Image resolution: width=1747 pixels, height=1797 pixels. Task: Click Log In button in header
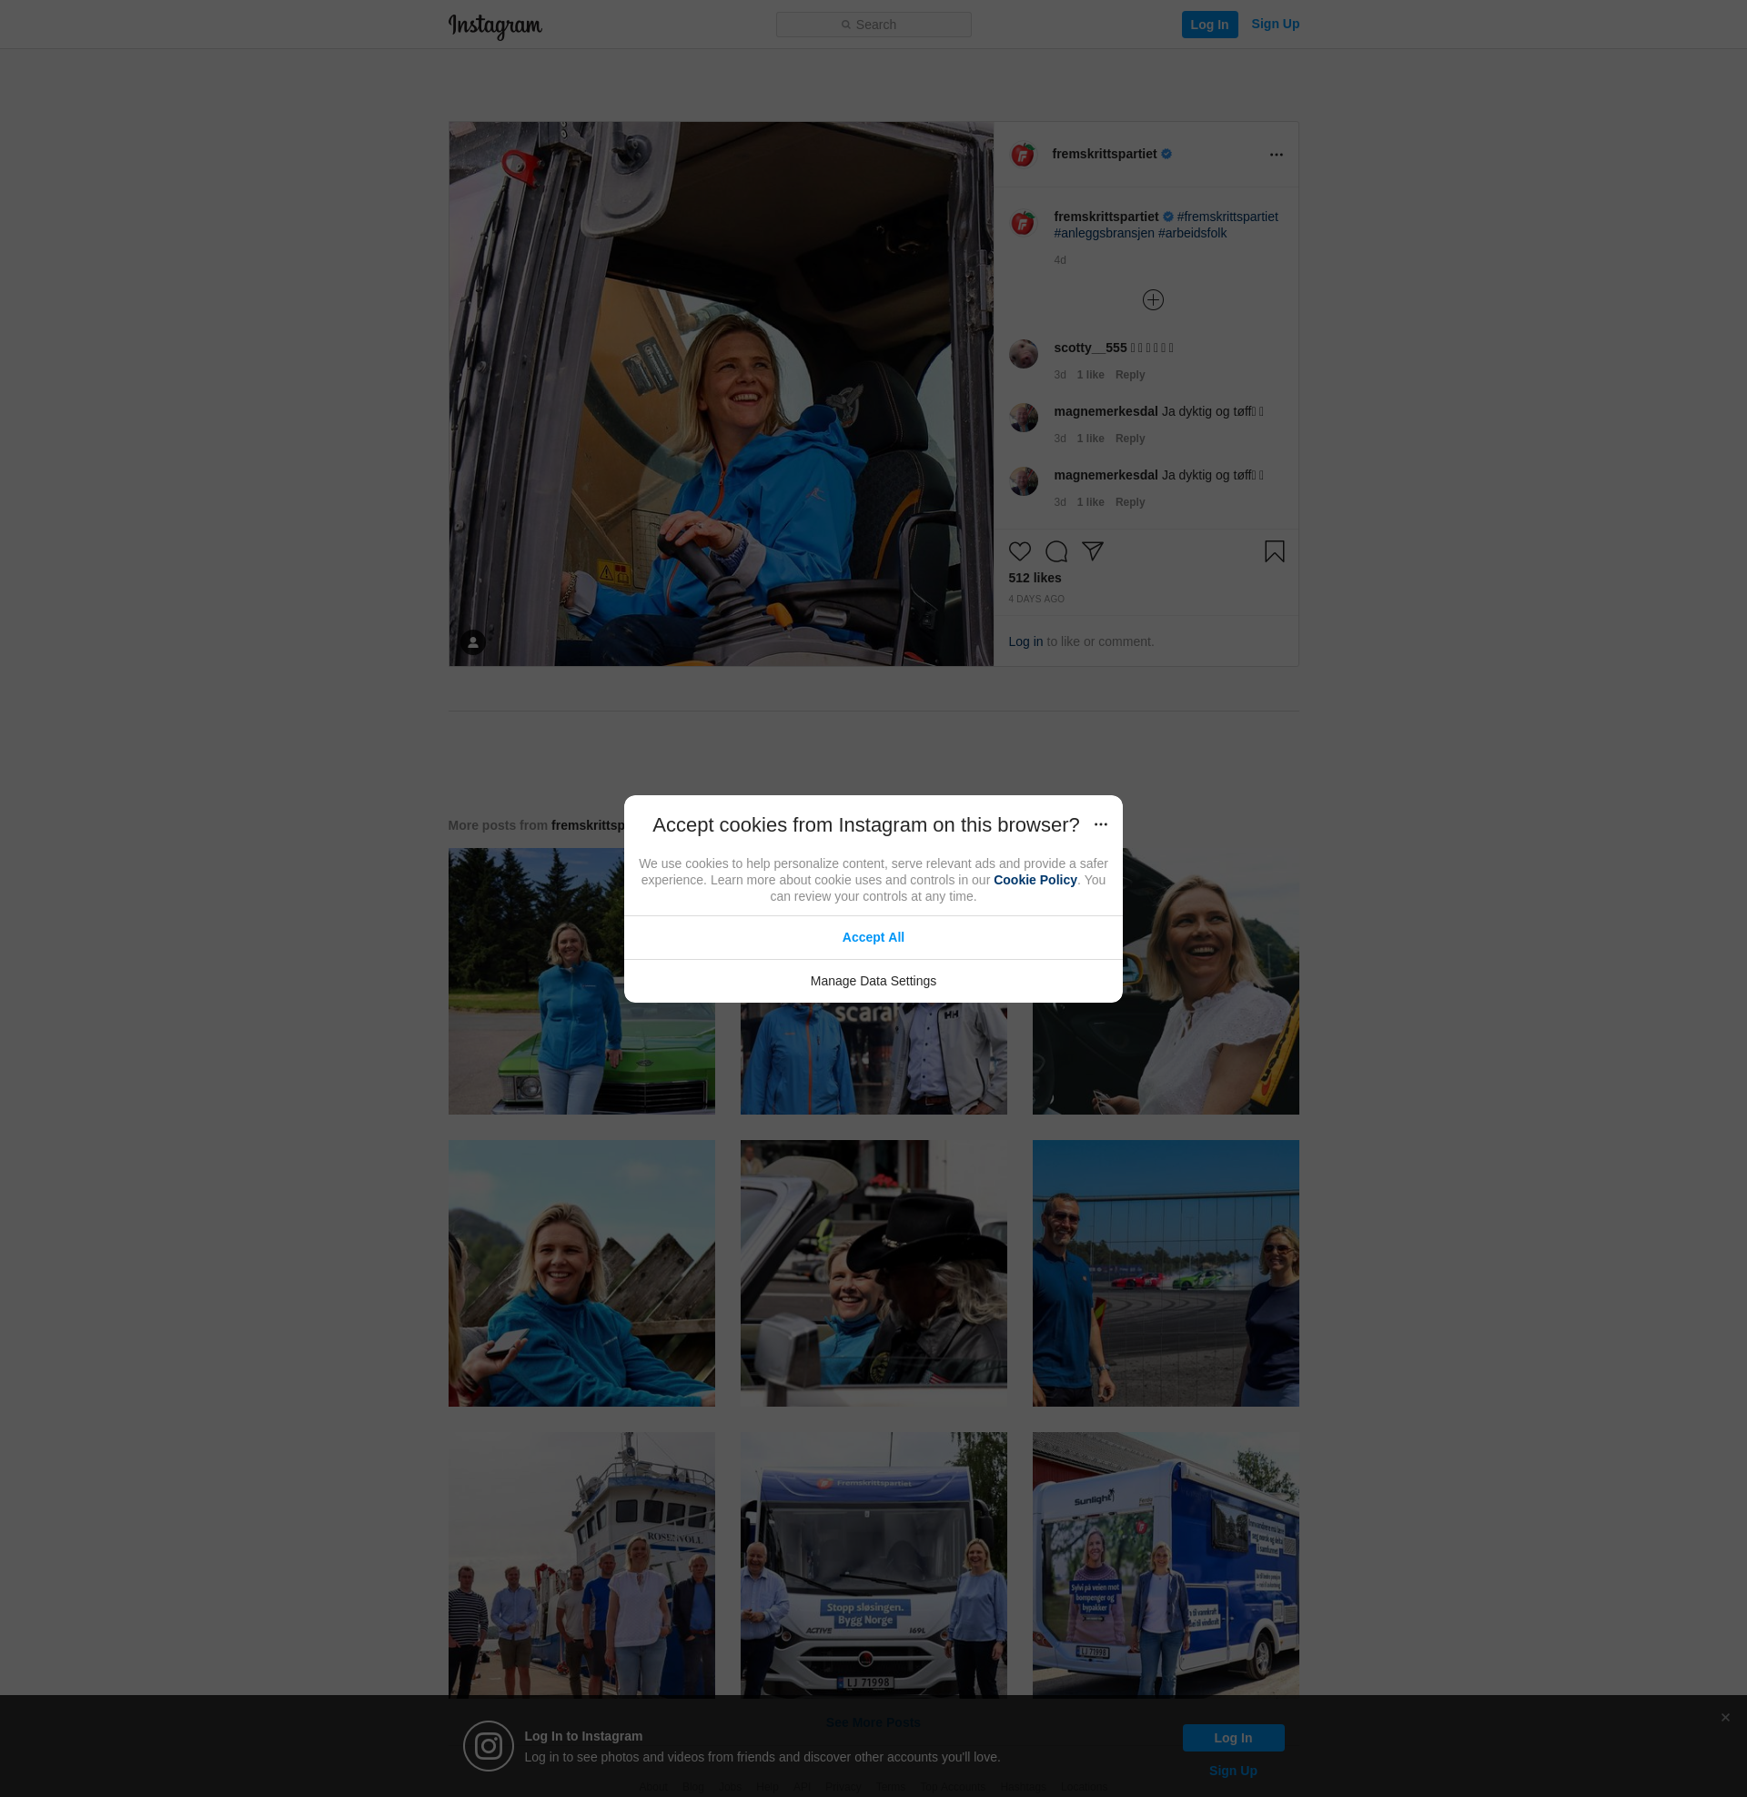[x=1208, y=25]
